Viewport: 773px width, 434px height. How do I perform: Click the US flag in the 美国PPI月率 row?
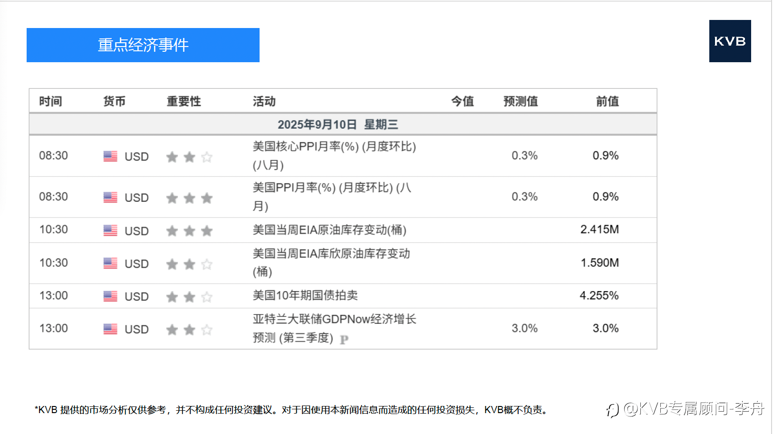coord(110,198)
